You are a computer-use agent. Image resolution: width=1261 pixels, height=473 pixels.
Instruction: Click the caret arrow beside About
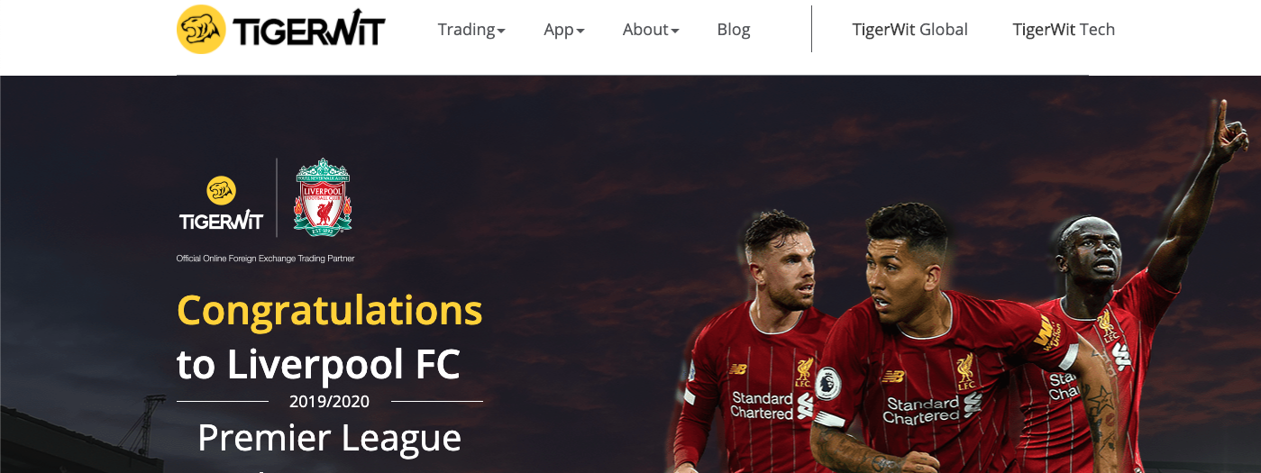pyautogui.click(x=675, y=32)
